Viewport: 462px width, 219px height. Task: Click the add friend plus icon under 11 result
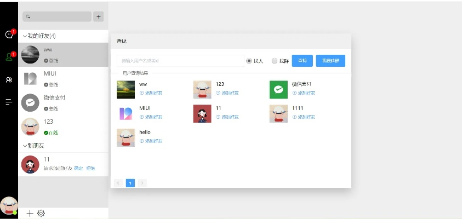tap(218, 117)
